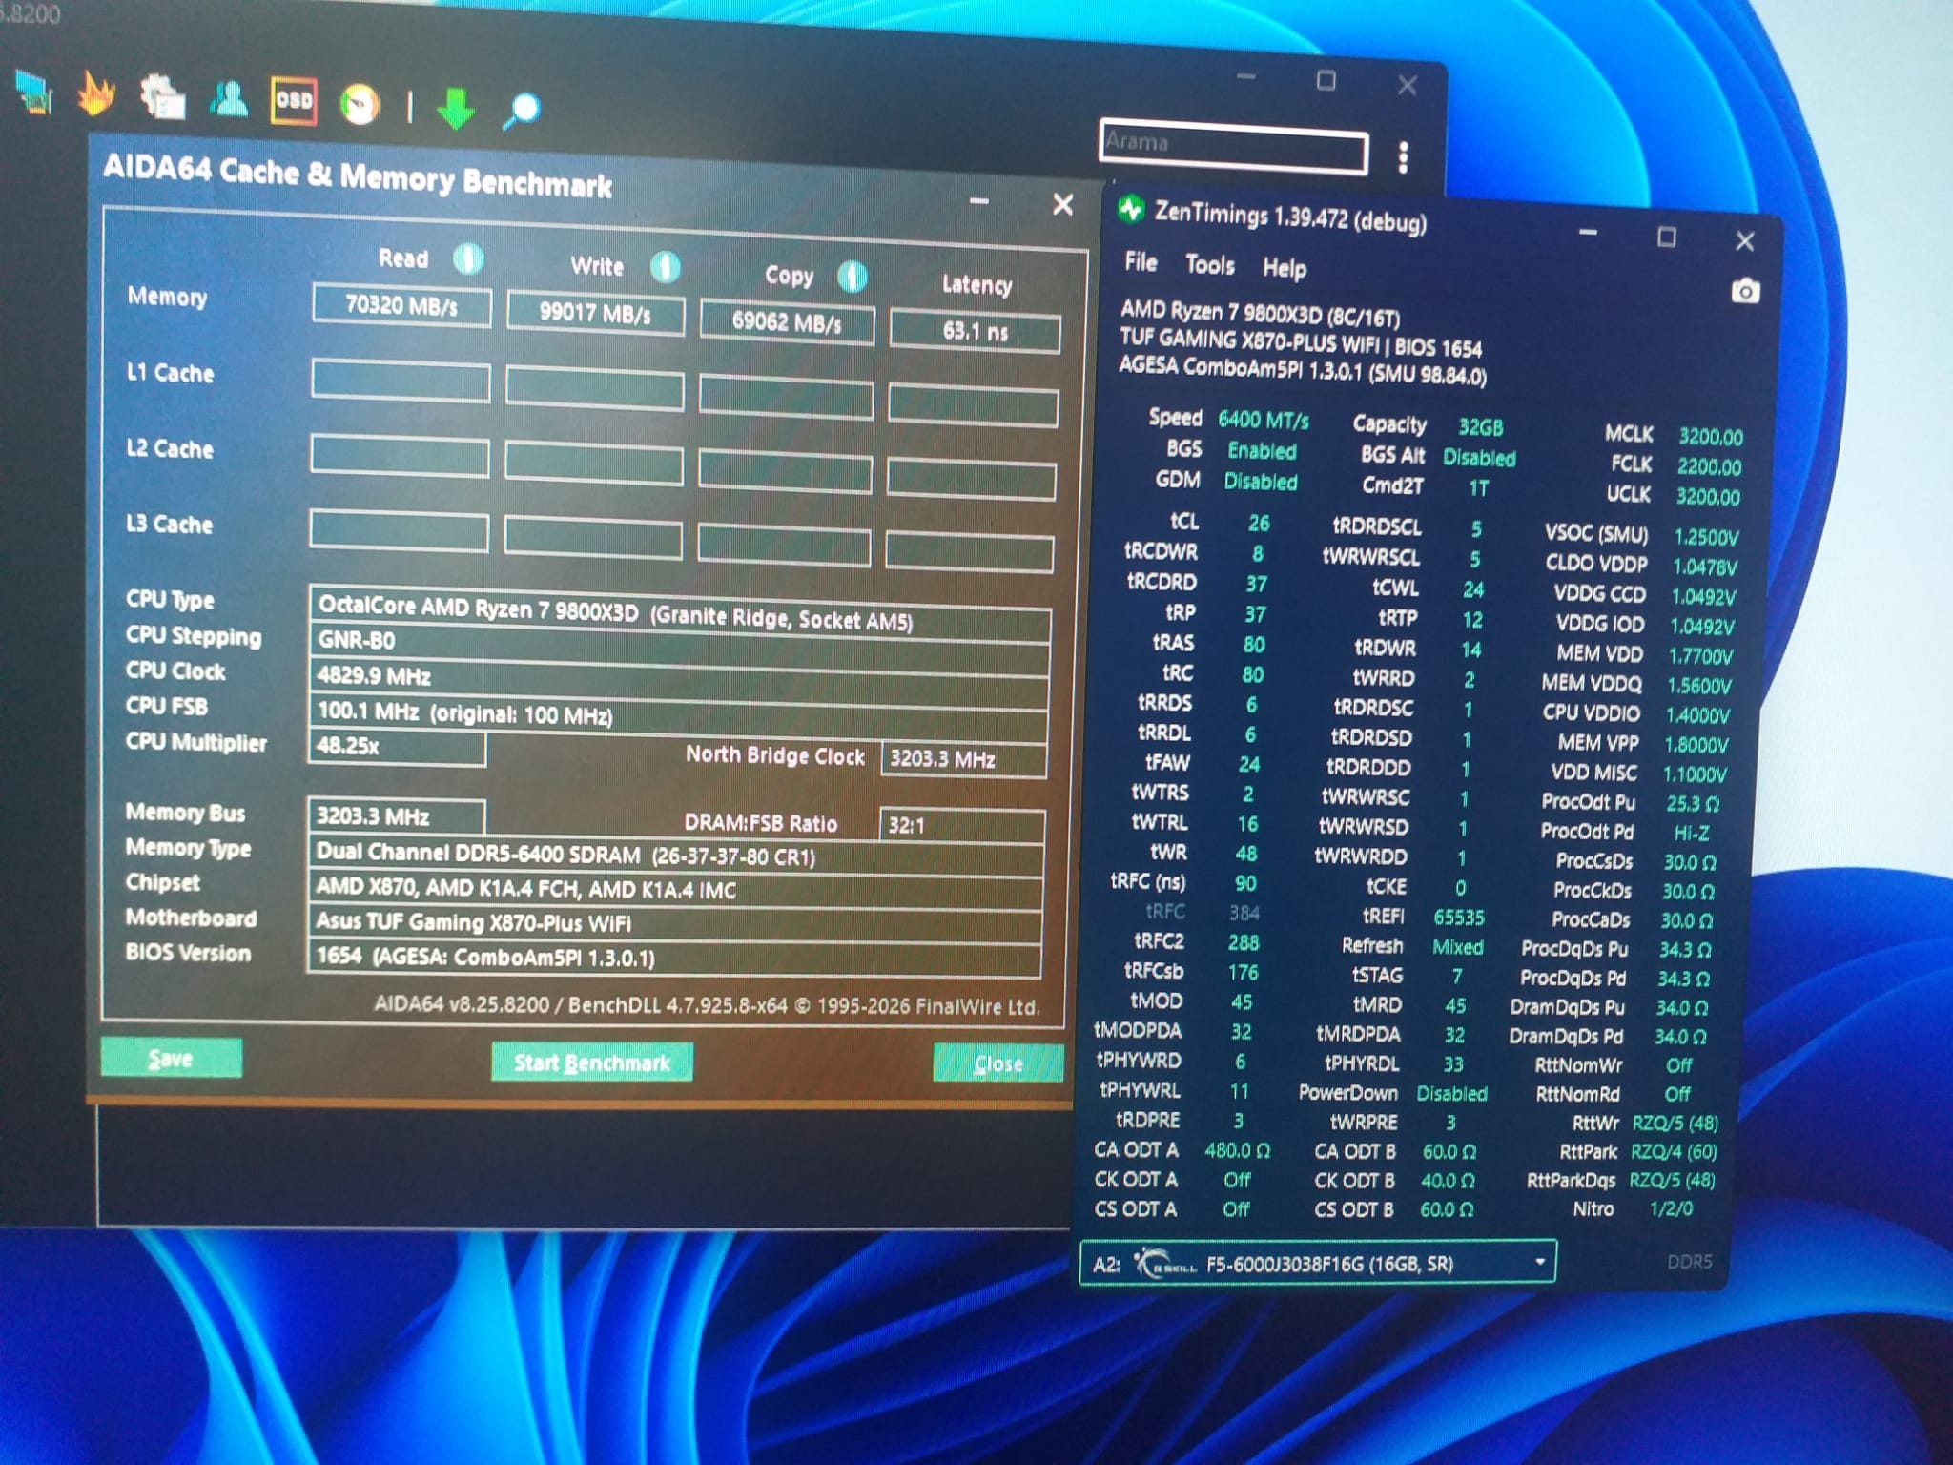Click the Memory Copy 69062 MB/s field
The width and height of the screenshot is (1953, 1465).
(787, 322)
